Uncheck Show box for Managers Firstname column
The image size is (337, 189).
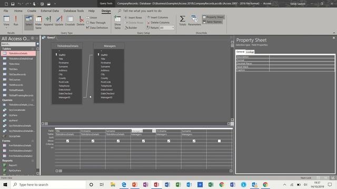point(168,141)
